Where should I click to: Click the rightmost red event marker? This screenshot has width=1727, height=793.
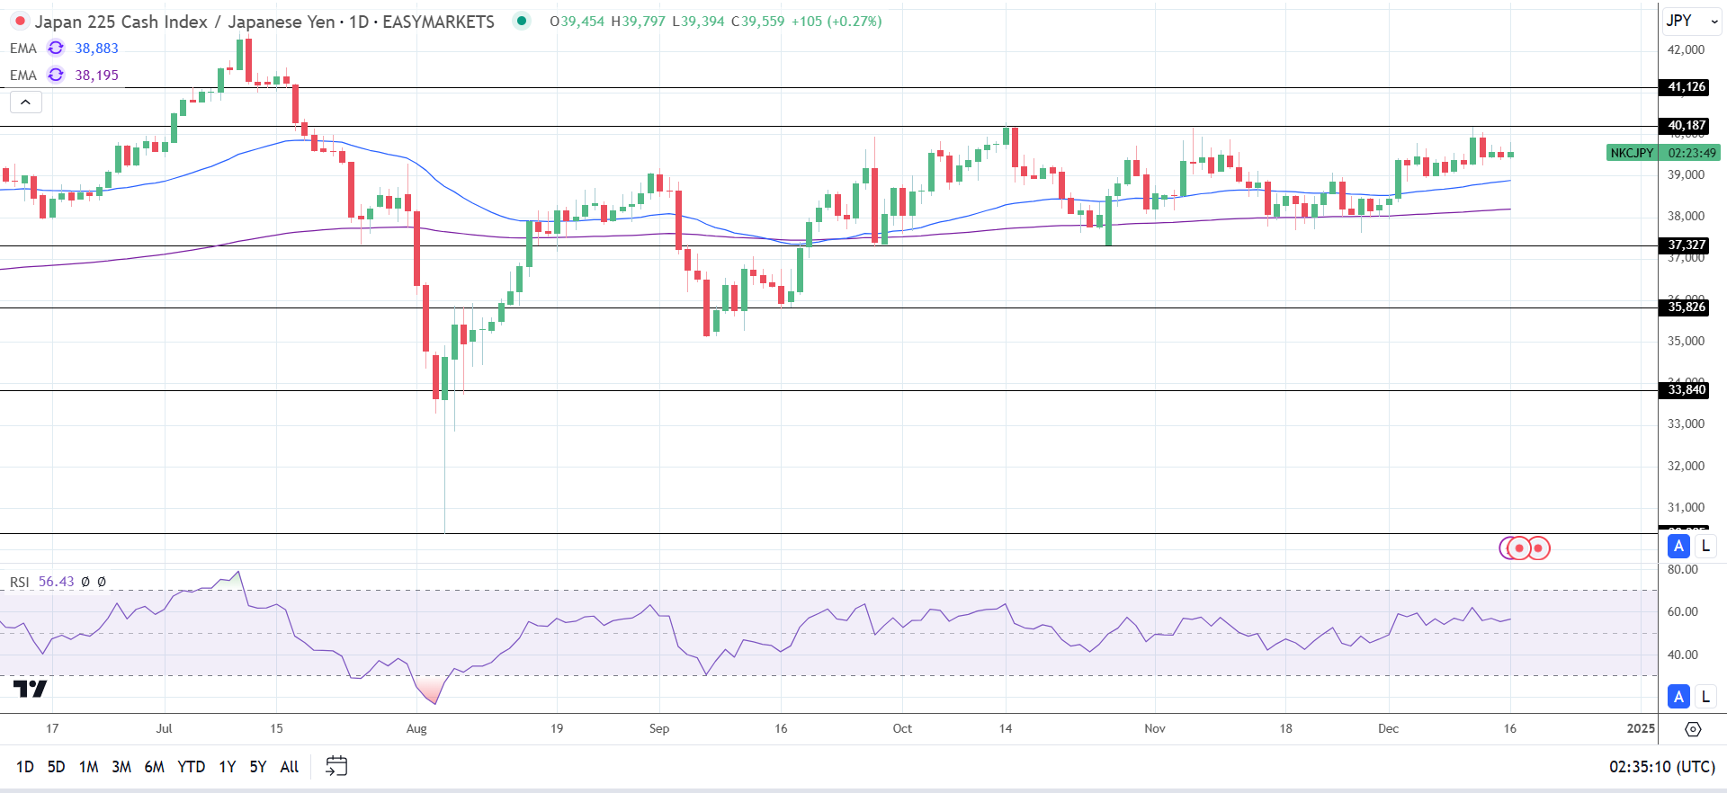tap(1539, 548)
